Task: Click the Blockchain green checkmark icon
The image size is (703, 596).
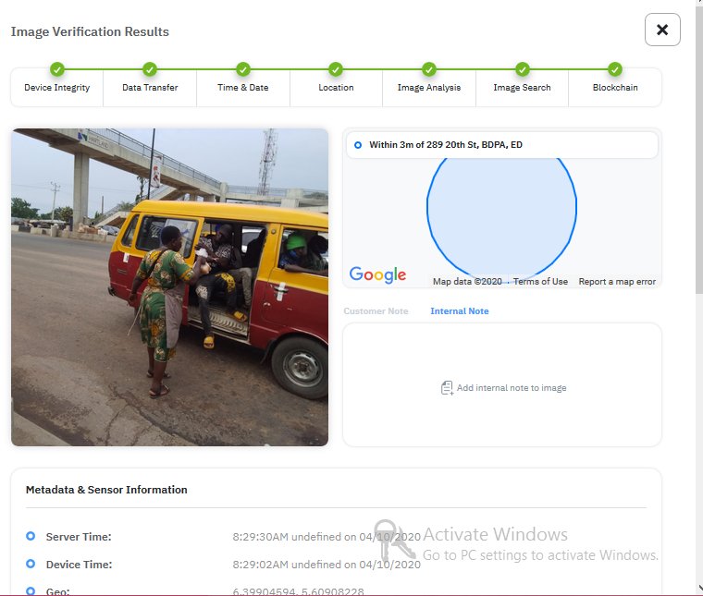Action: [615, 69]
